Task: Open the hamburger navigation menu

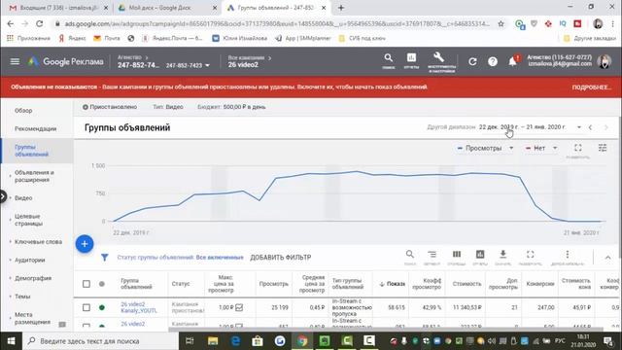Action: (15, 61)
